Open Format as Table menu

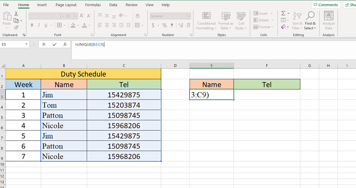pyautogui.click(x=226, y=21)
